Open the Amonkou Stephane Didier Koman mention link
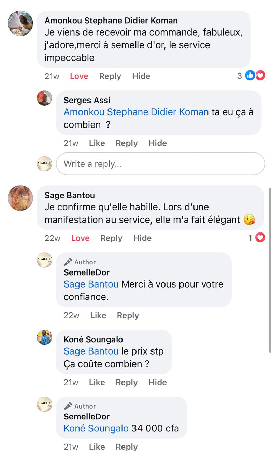The width and height of the screenshot is (273, 453). 136,112
